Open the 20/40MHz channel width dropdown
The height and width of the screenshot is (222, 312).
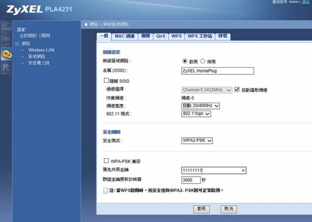coord(201,106)
